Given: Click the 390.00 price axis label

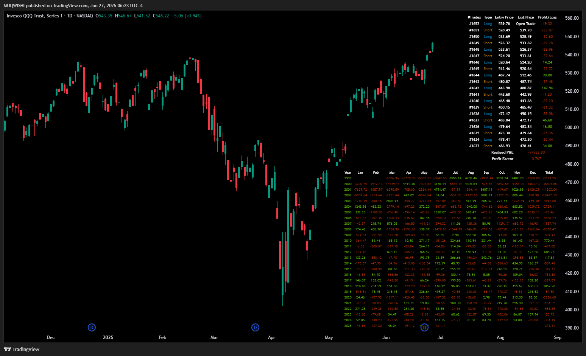Looking at the screenshot, I should tap(572, 328).
